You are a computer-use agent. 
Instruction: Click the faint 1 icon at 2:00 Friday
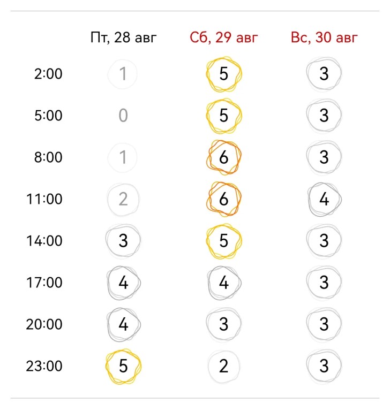123,74
